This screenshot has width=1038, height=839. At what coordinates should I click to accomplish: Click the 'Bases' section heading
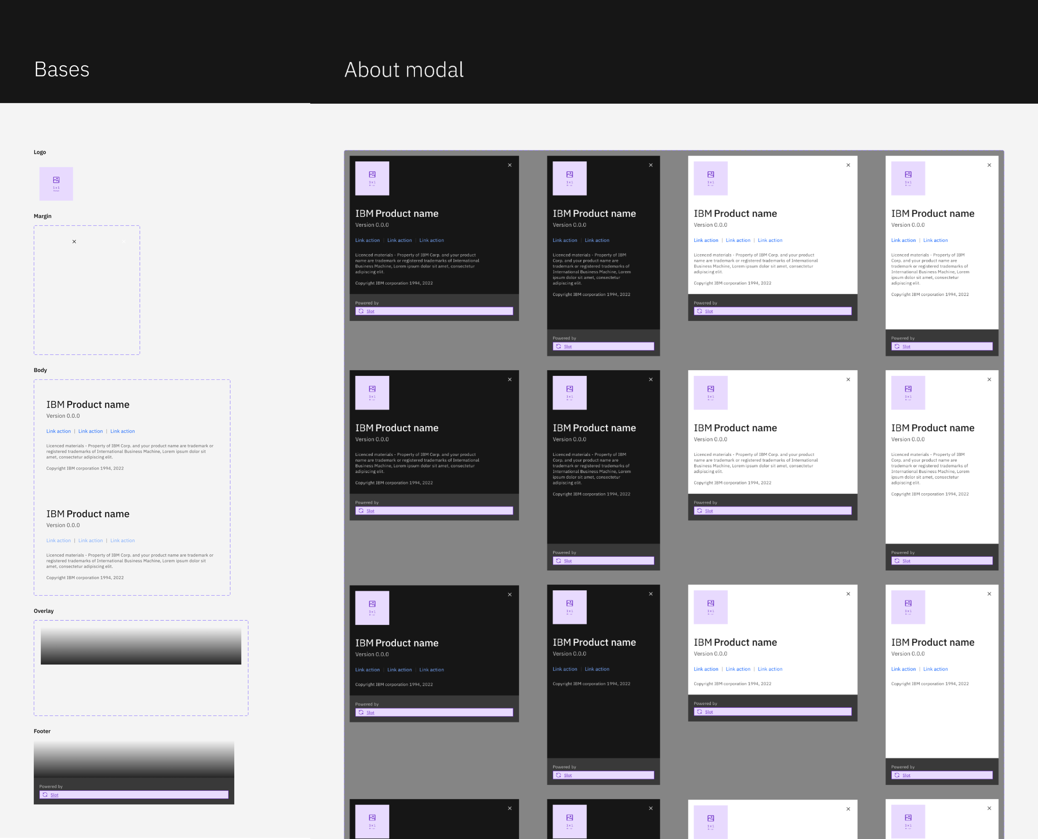(x=62, y=69)
